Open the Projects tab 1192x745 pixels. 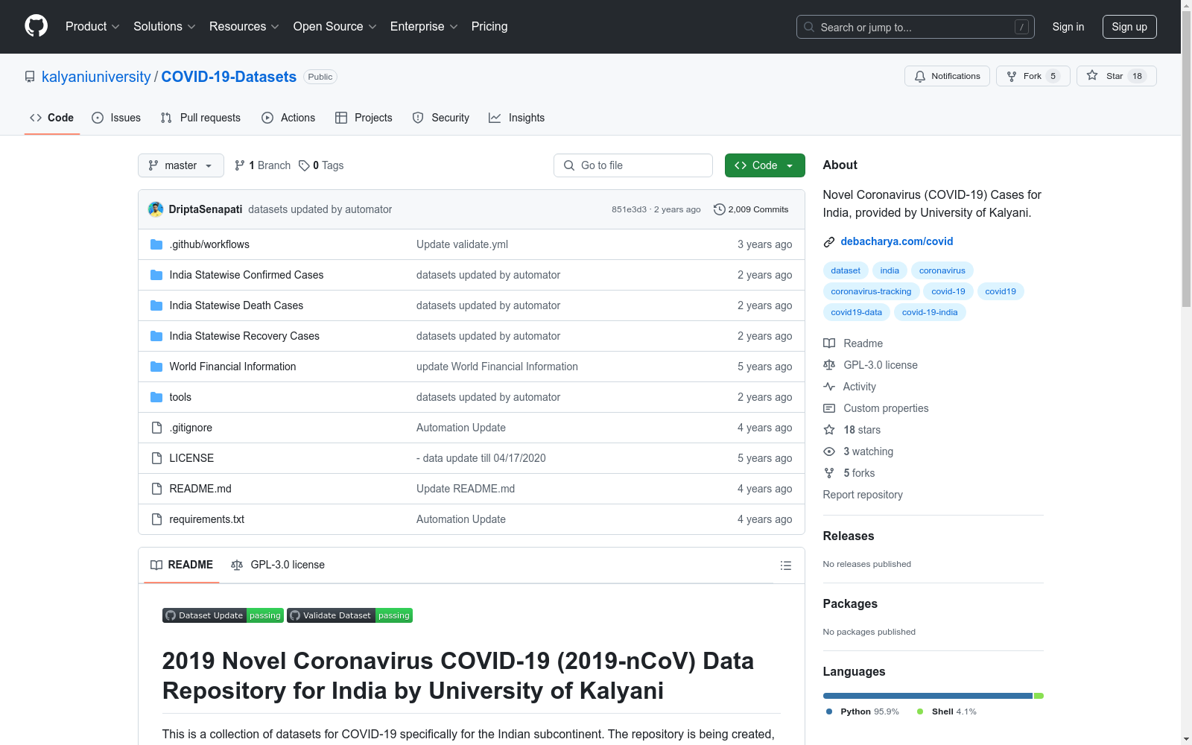tap(364, 118)
